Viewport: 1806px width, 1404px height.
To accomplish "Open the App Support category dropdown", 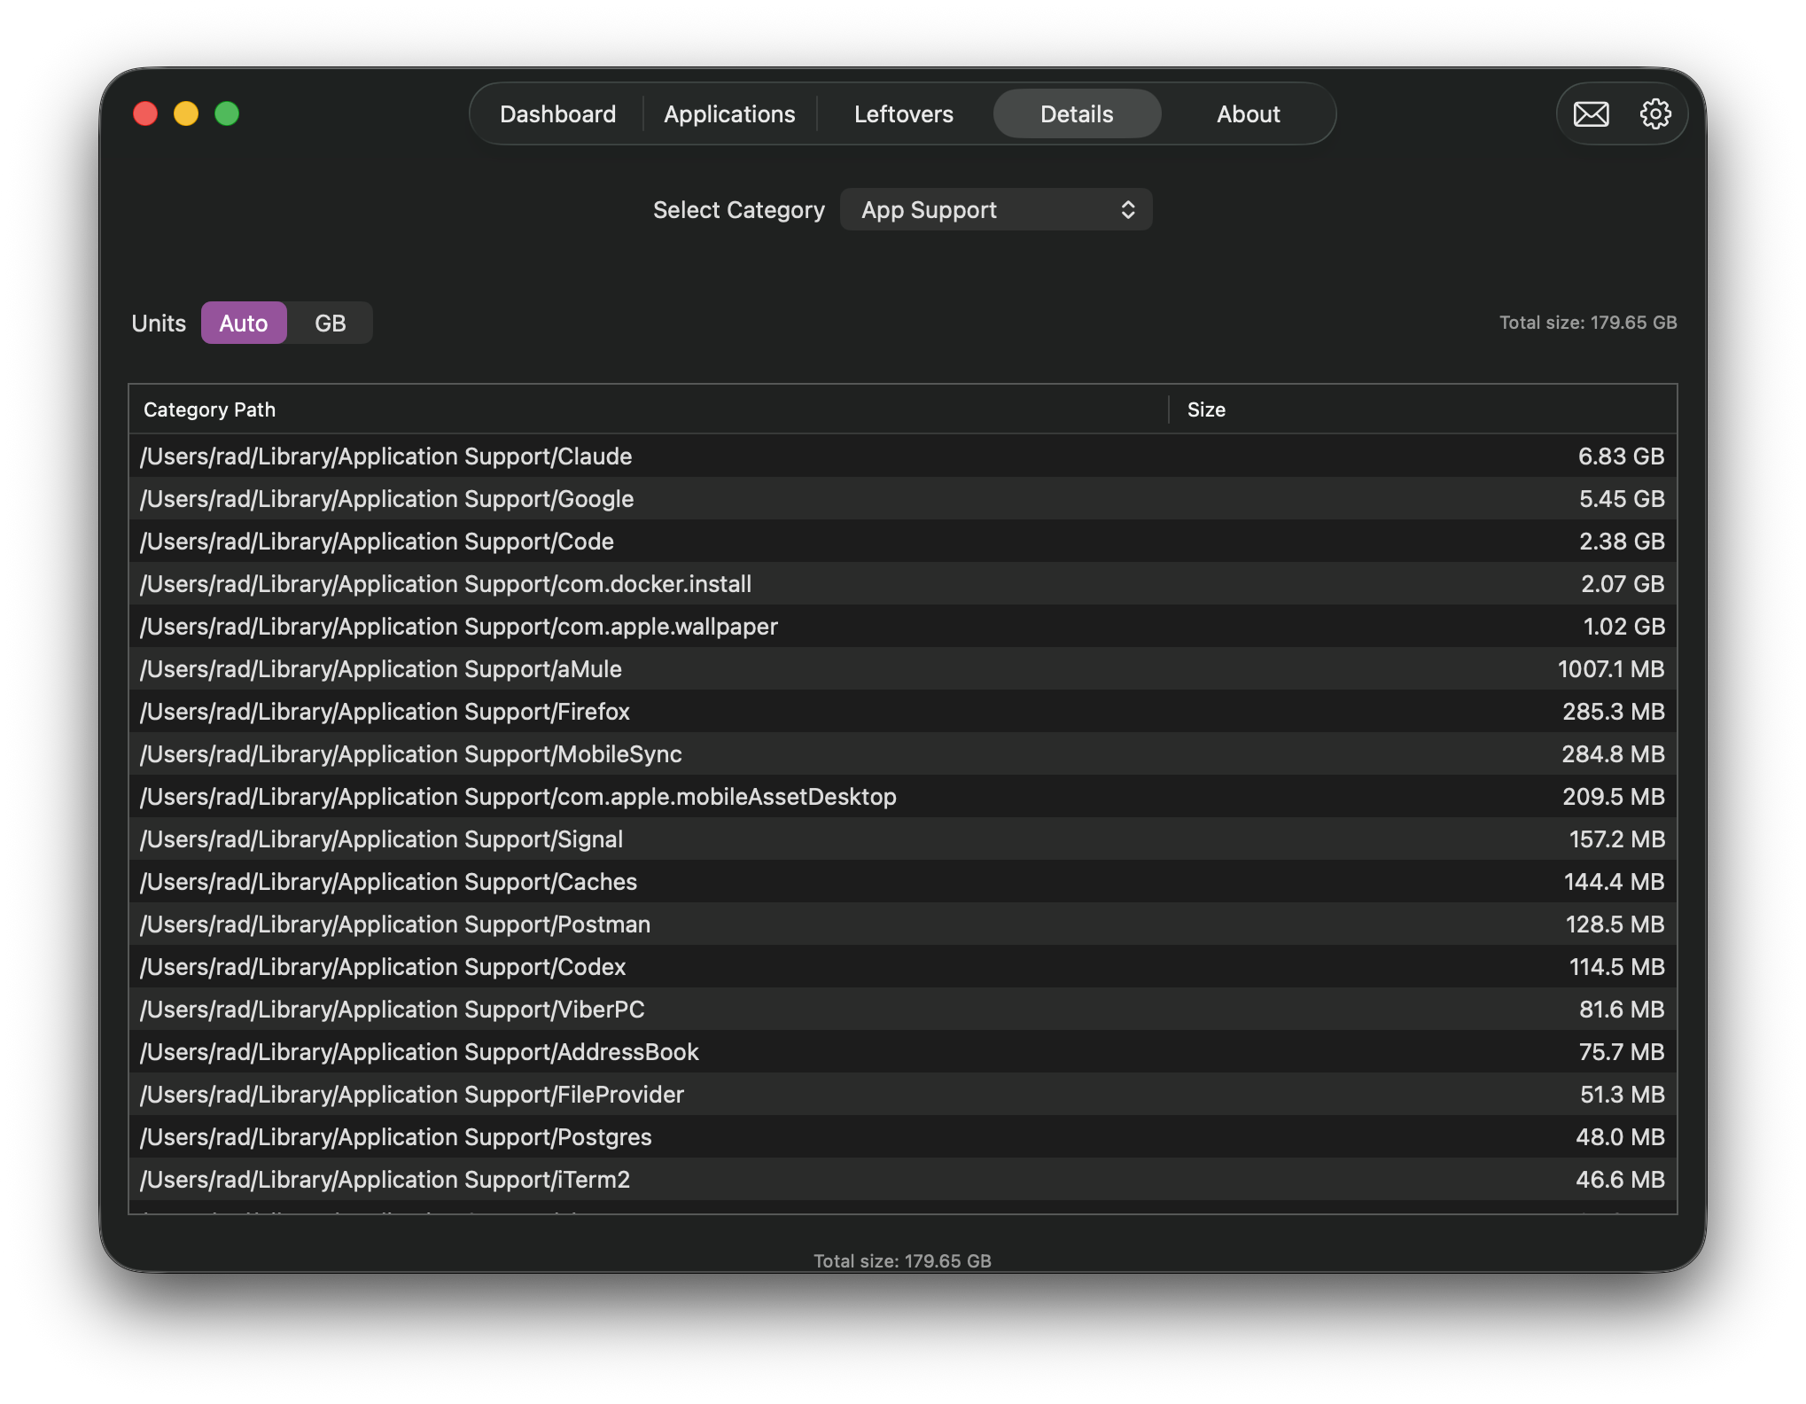I will tap(996, 210).
